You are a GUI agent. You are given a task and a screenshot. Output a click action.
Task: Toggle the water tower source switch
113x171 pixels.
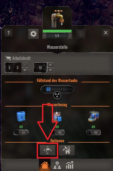[57, 132]
